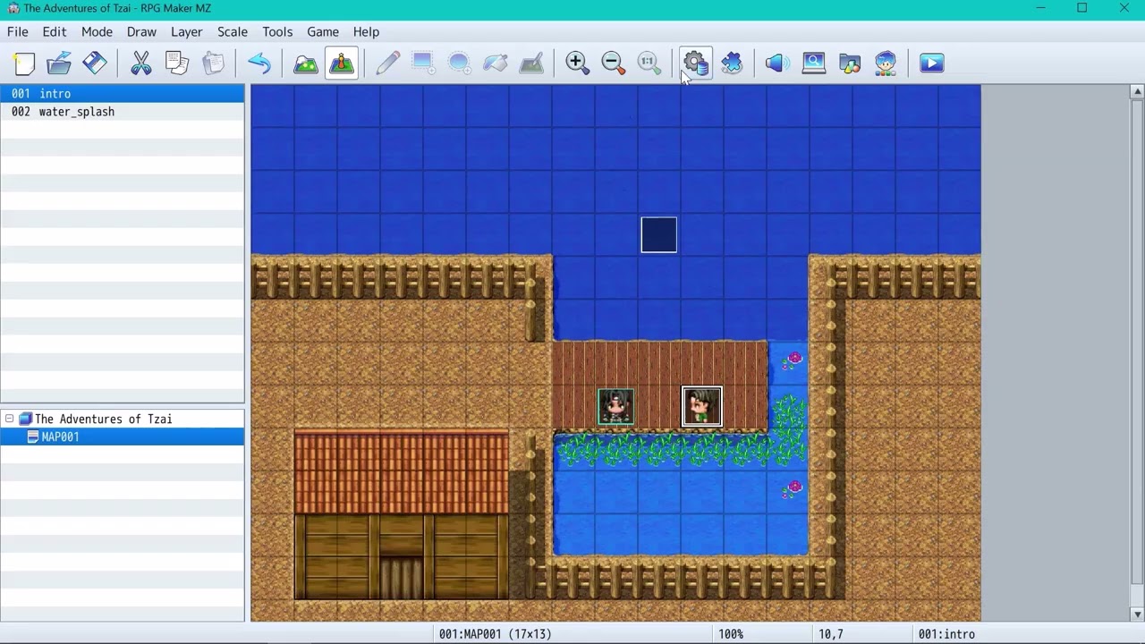This screenshot has height=644, width=1145.
Task: Open the Draw menu
Action: coord(141,32)
